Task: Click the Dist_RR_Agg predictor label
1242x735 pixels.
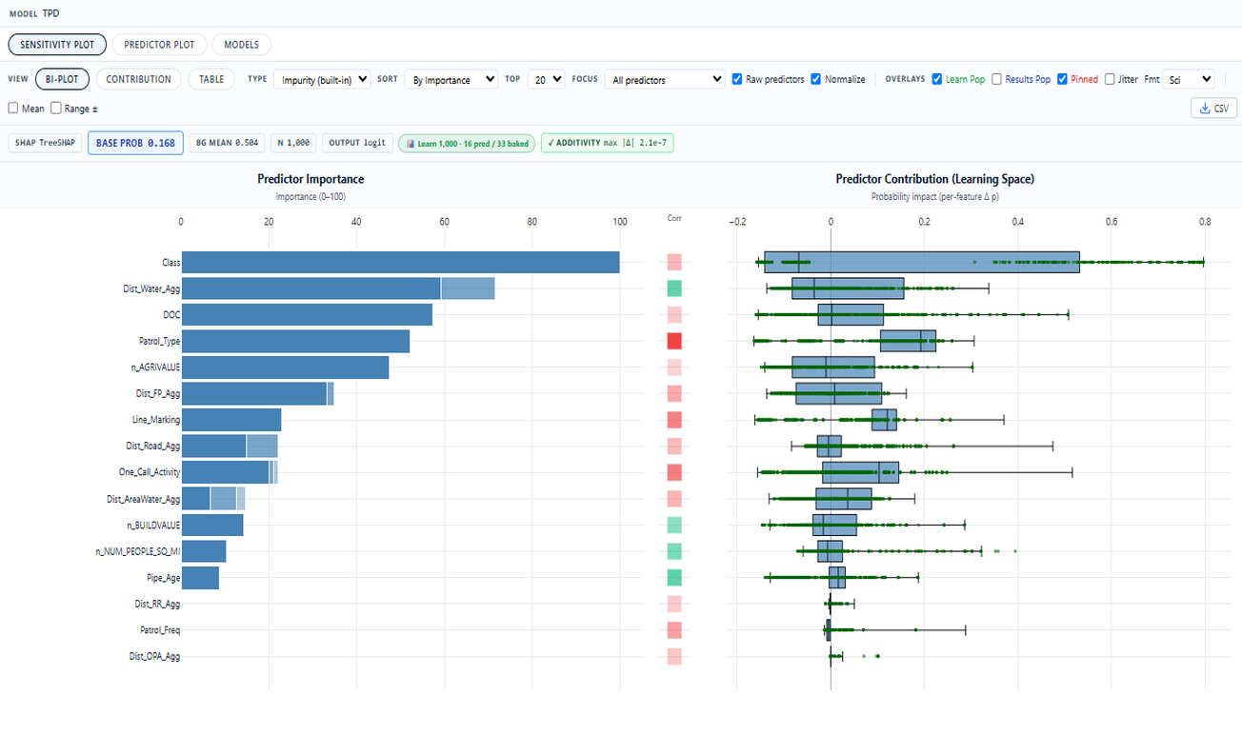Action: click(x=157, y=604)
